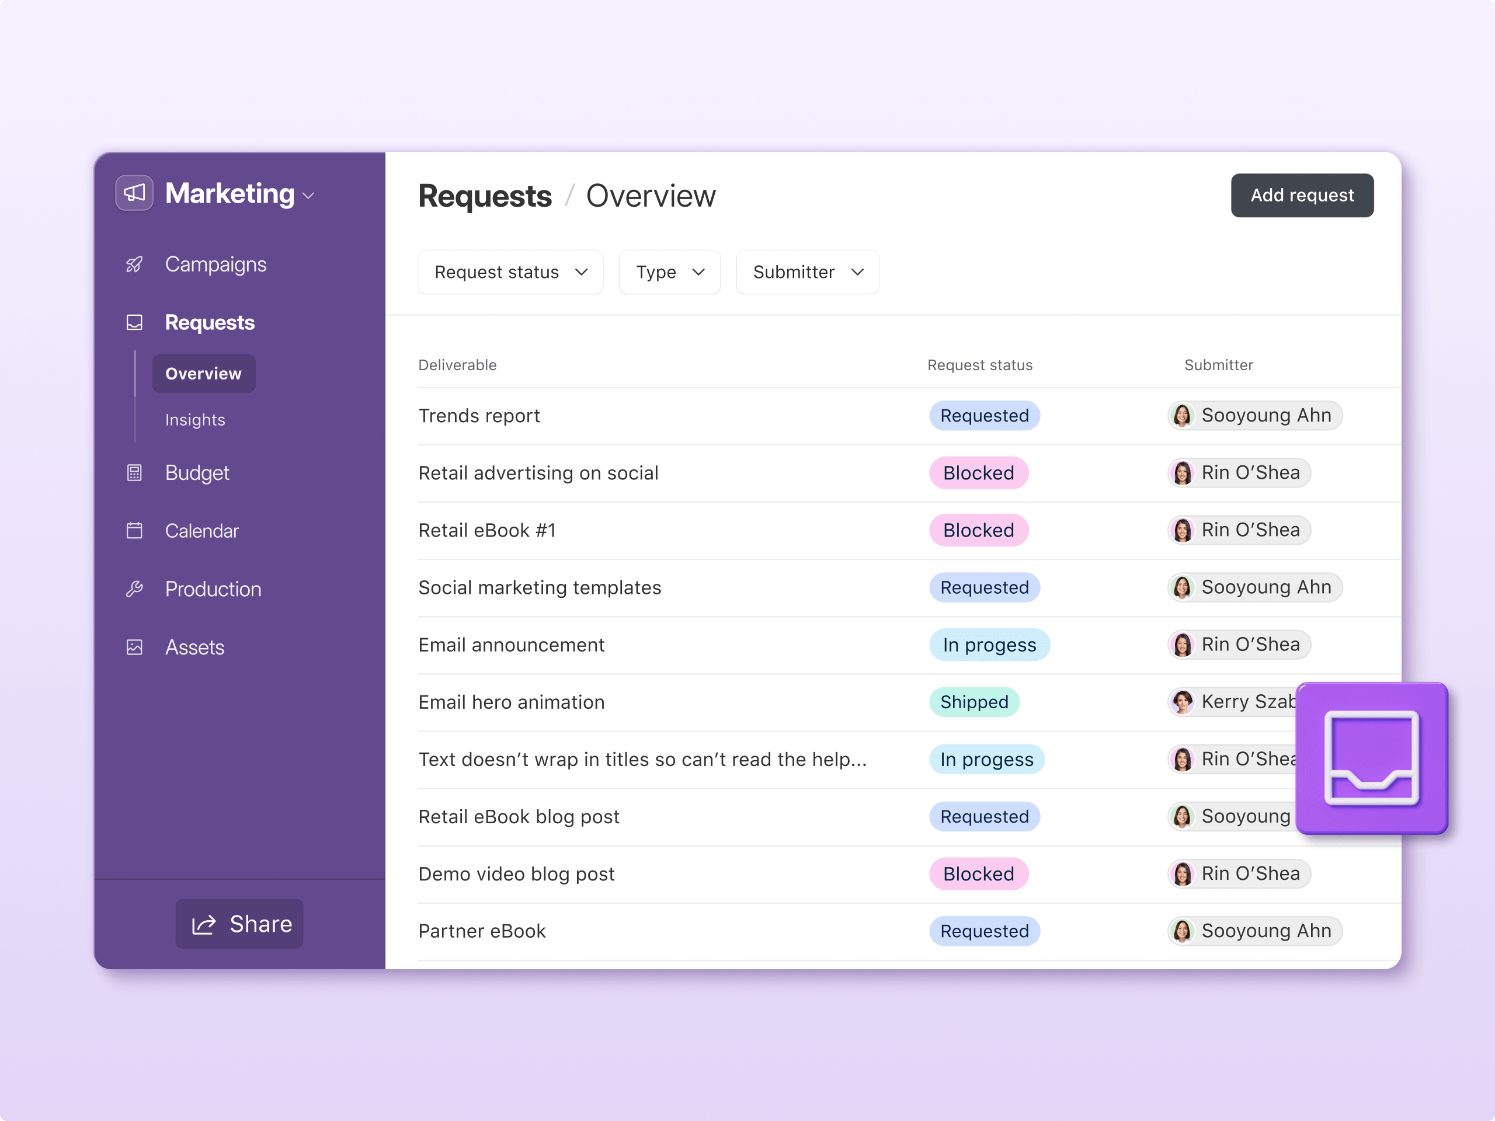1495x1121 pixels.
Task: Click the Requests inbox icon in sidebar
Action: click(134, 322)
